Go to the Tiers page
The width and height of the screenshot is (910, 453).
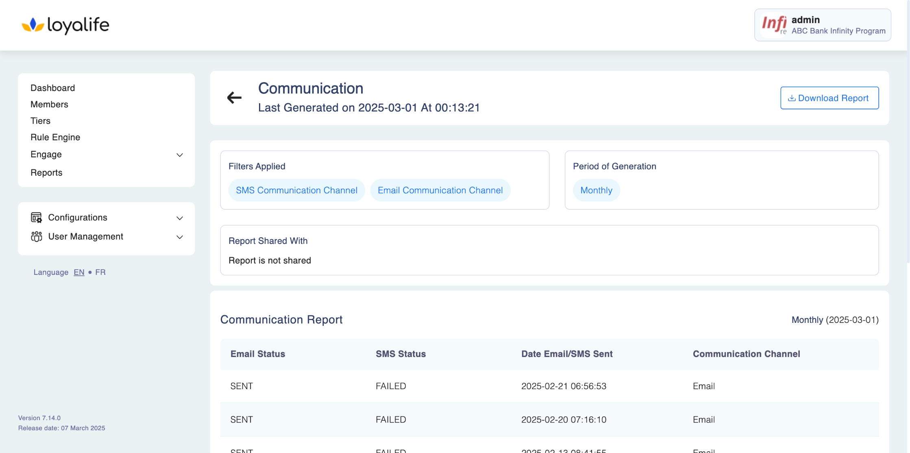[x=40, y=121]
